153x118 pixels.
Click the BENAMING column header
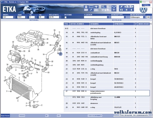pos(102,24)
